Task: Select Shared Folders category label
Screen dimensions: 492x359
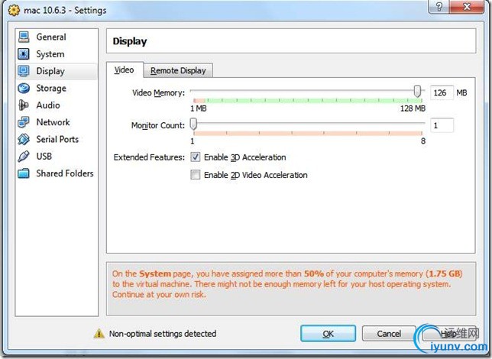Action: (65, 173)
